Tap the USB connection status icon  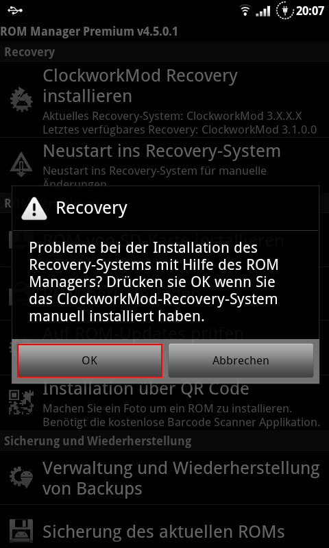(x=14, y=11)
